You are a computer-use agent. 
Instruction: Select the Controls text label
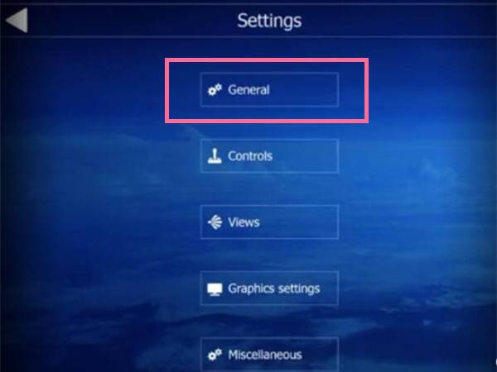click(250, 156)
